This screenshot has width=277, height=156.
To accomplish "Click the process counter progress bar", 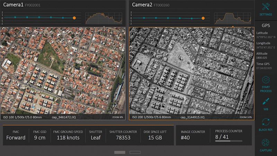I will 229,141.
